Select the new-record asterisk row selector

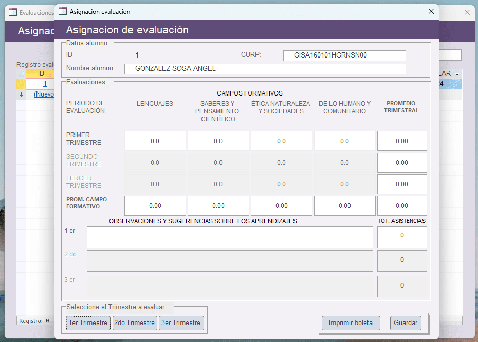21,94
